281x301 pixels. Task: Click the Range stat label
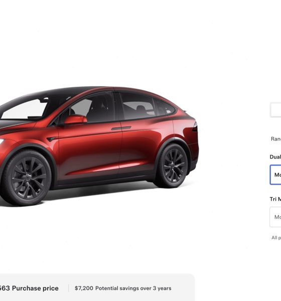[276, 139]
